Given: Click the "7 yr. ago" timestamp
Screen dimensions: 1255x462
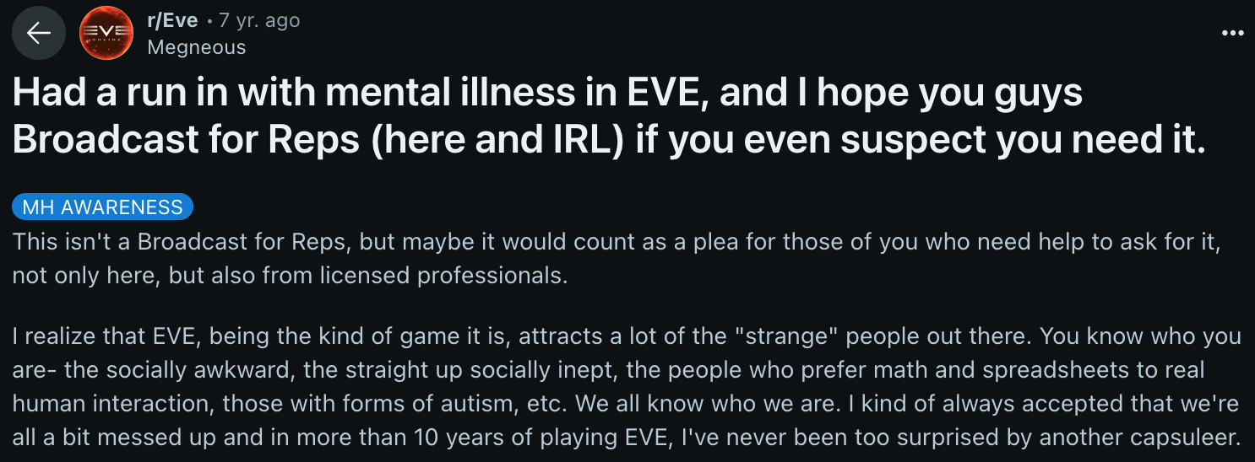Looking at the screenshot, I should (259, 20).
